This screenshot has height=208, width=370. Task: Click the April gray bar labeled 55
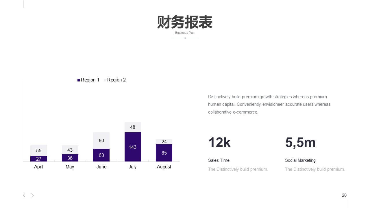(x=39, y=150)
